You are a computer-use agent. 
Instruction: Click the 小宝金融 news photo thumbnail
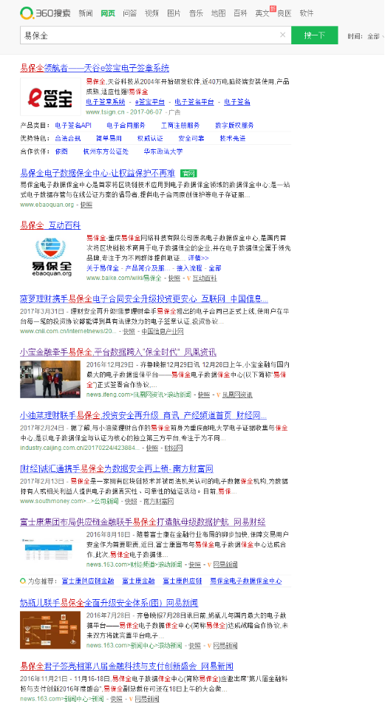tap(50, 379)
